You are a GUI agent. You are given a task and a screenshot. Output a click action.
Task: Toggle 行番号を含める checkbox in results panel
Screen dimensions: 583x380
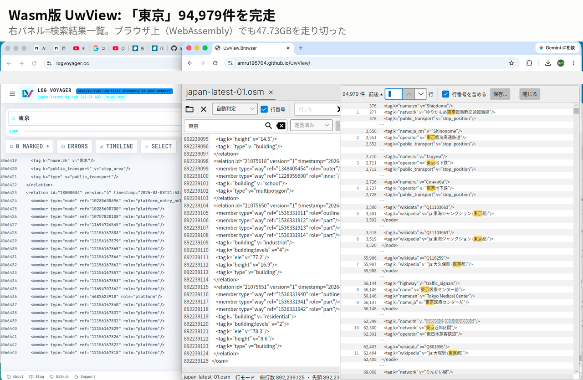pyautogui.click(x=446, y=94)
